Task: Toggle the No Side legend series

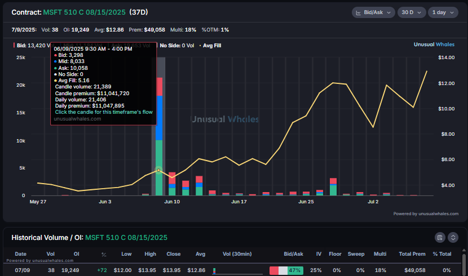Action: pos(176,45)
